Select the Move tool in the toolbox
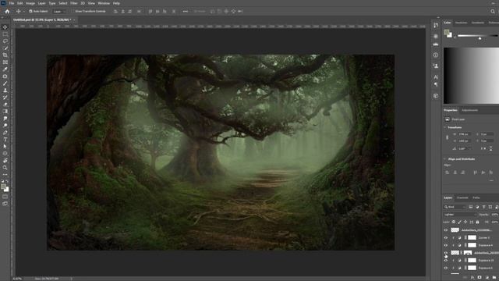This screenshot has height=281, width=499. pyautogui.click(x=5, y=27)
